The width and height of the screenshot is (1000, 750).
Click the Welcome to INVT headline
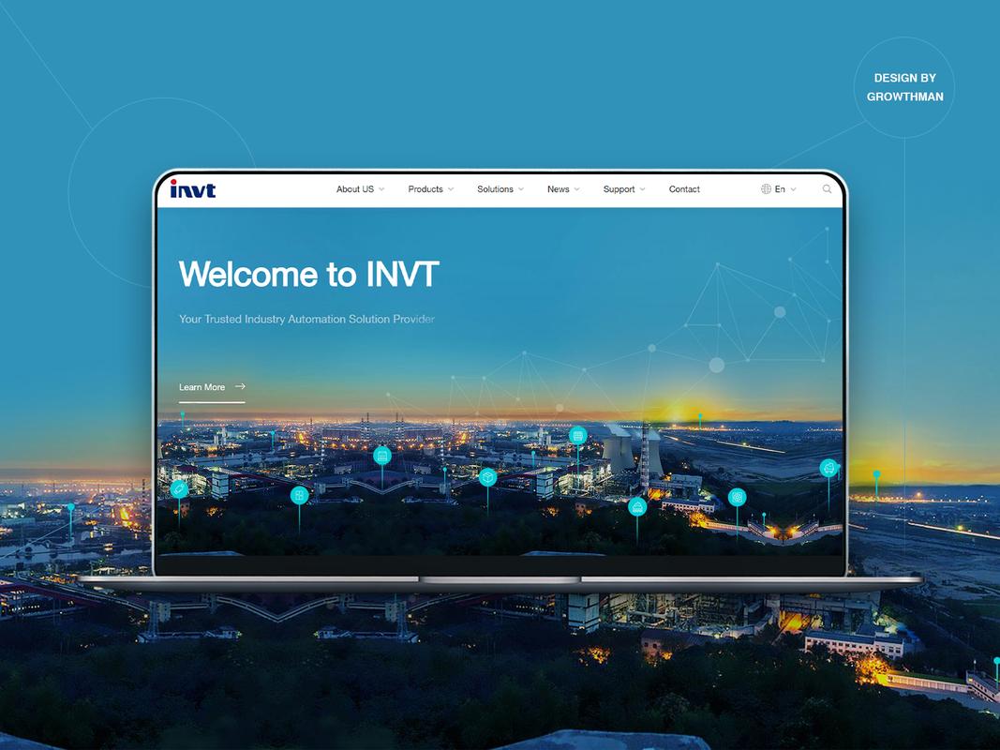(308, 275)
